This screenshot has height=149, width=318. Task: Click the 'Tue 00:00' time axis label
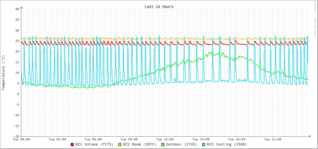click(x=21, y=139)
